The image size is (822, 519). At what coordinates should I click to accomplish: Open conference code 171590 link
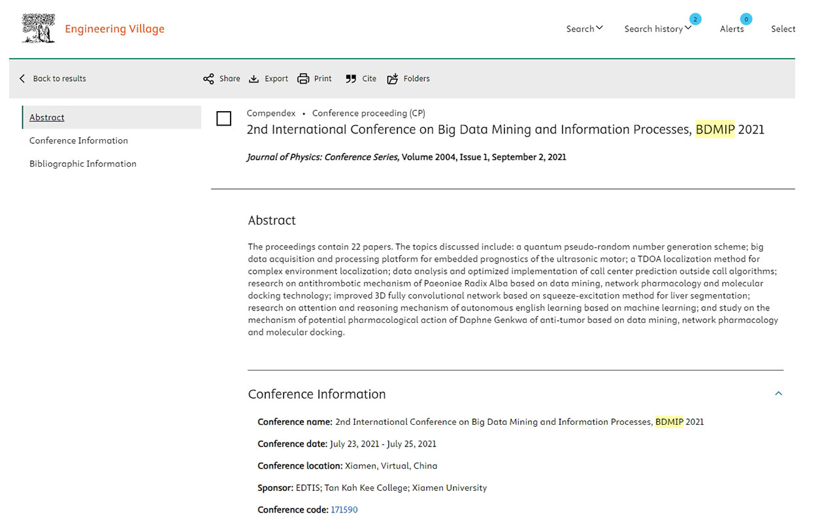(344, 510)
